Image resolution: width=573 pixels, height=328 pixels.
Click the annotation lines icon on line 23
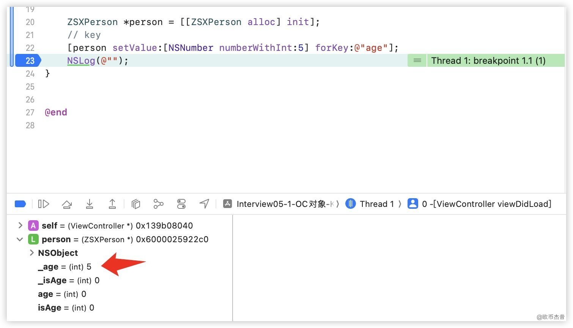[417, 61]
